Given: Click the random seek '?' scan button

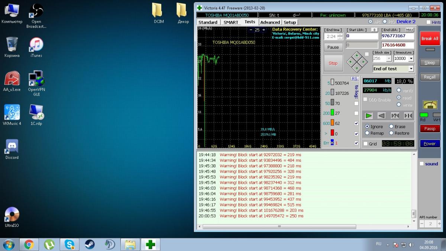Looking at the screenshot, I should 395,116.
